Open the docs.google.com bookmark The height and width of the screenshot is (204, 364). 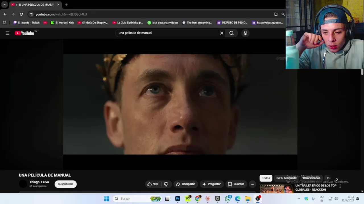coord(268,23)
